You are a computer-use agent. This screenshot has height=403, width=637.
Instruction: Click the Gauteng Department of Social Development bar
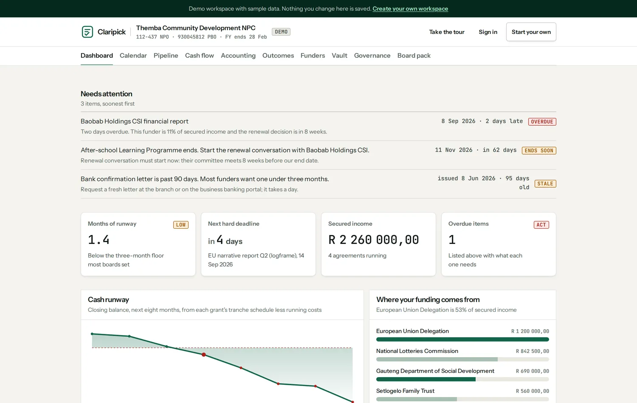(462, 379)
